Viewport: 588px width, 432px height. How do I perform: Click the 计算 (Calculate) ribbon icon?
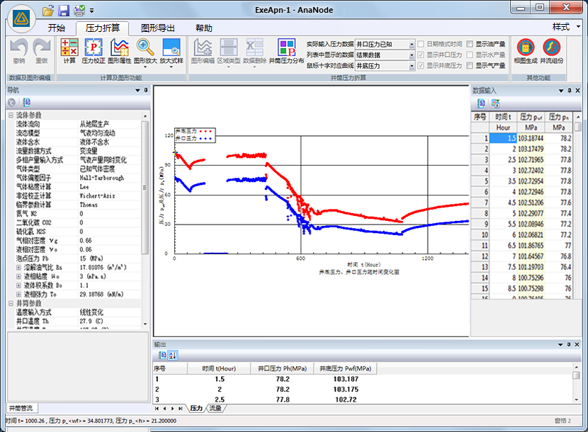[69, 52]
